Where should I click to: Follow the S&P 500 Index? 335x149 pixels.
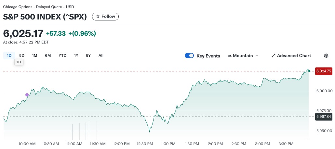[x=105, y=17]
